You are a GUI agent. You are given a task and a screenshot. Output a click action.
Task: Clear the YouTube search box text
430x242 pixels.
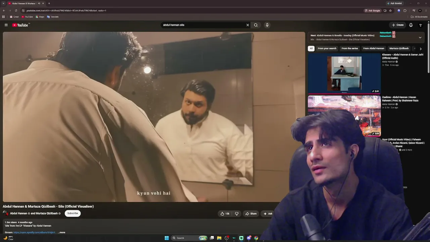248,25
